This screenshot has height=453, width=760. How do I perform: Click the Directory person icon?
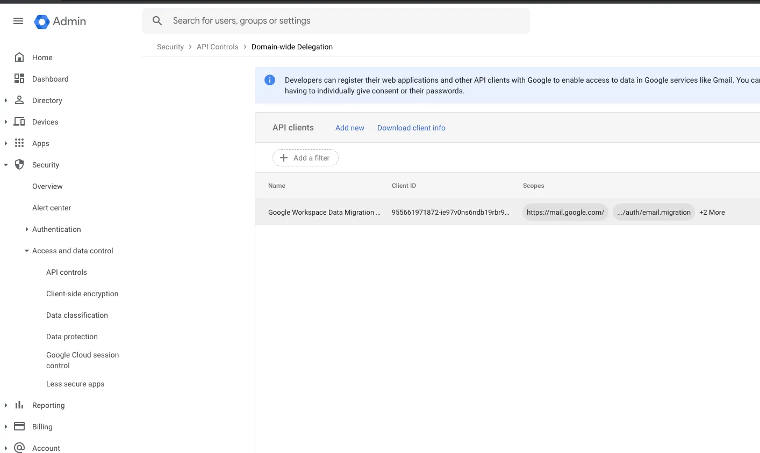click(x=19, y=100)
